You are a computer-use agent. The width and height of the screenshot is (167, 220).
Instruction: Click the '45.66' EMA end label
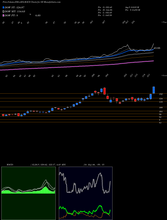click(x=157, y=48)
